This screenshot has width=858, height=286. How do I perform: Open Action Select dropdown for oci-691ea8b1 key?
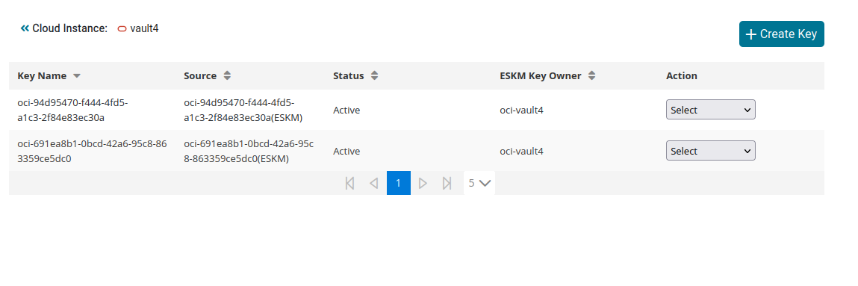(x=710, y=151)
